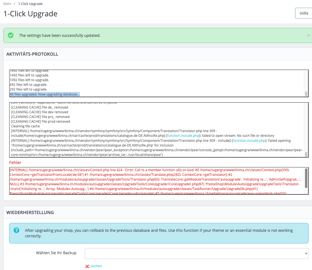This screenshot has width=312, height=270.
Task: Click the blue question mark info icon
Action: tap(16, 230)
